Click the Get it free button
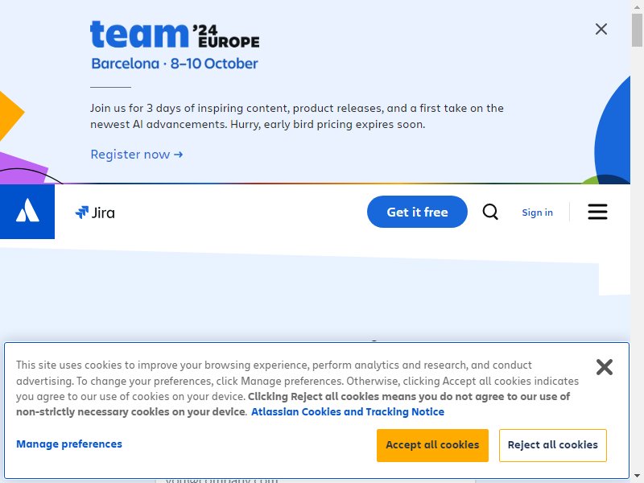This screenshot has height=483, width=644. (x=417, y=212)
